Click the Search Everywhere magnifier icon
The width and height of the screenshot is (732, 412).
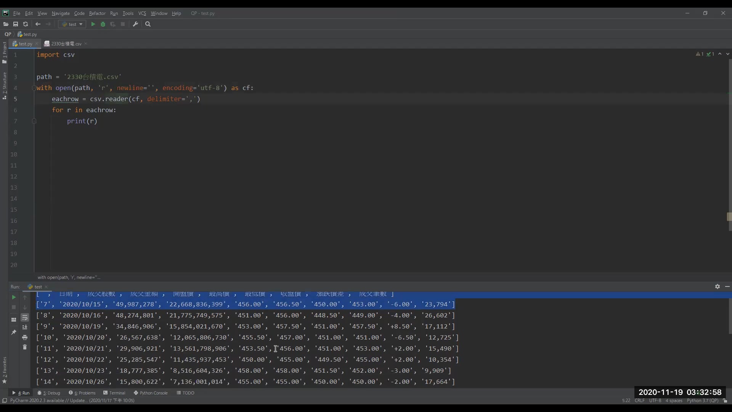tap(148, 24)
